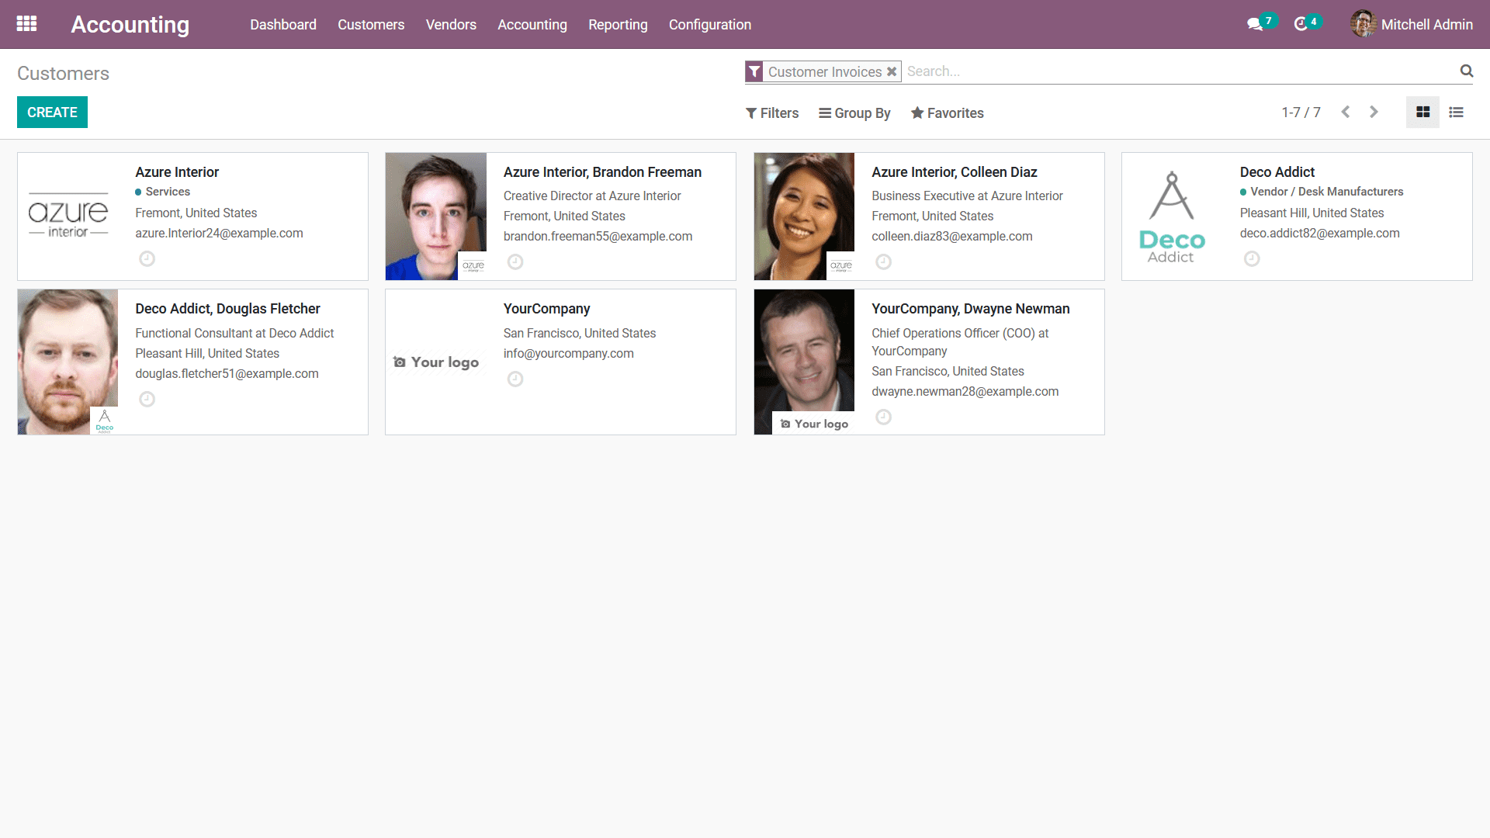Expand the Group By dropdown
Image resolution: width=1490 pixels, height=838 pixels.
pos(854,113)
